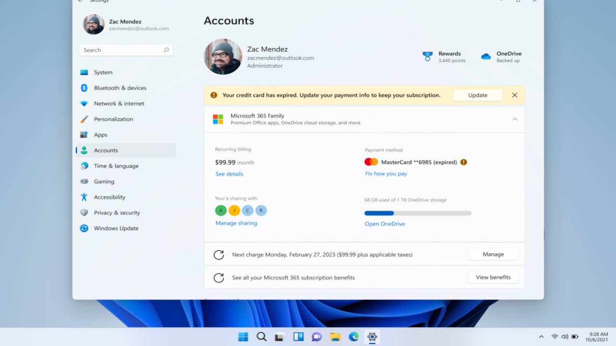This screenshot has width=616, height=346.
Task: Open Microsoft Edge from the taskbar
Action: pyautogui.click(x=354, y=336)
